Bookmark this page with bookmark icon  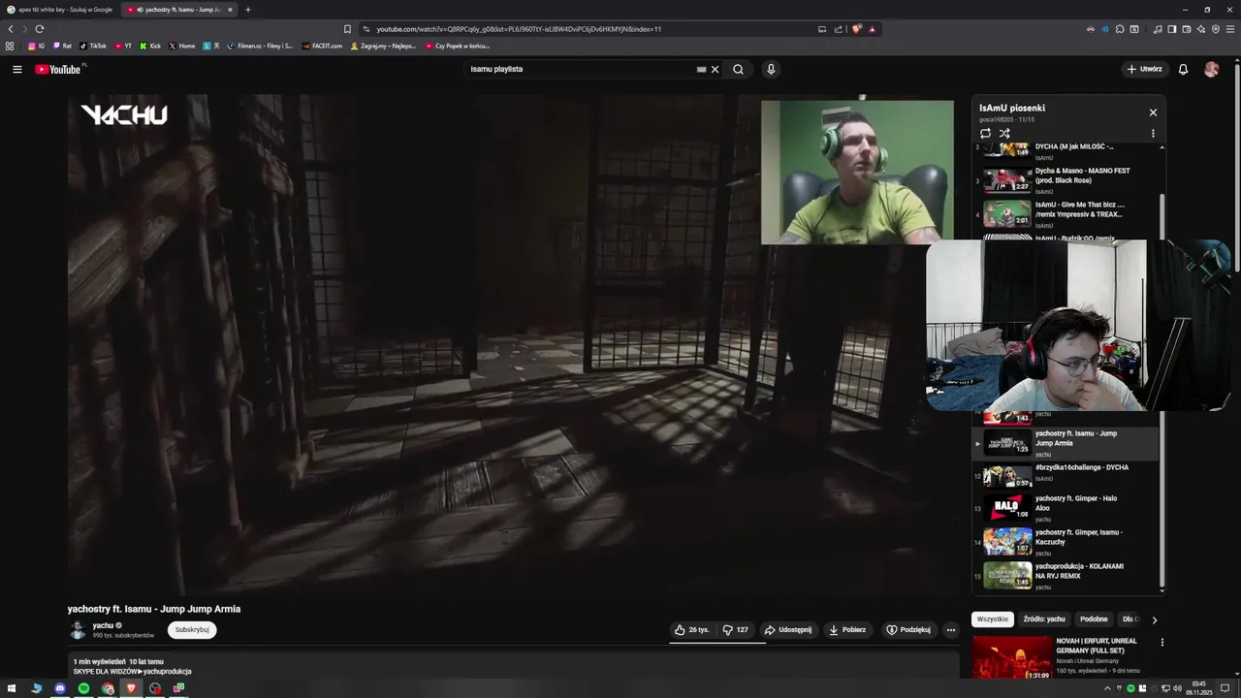(348, 29)
